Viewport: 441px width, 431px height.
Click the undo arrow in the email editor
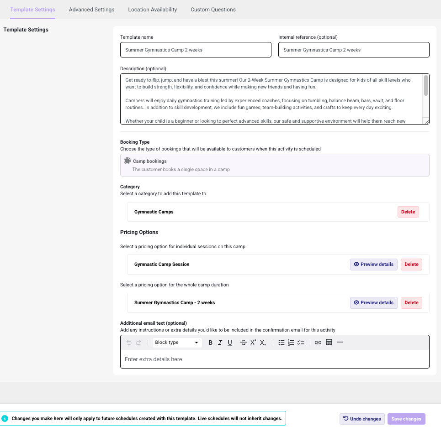click(129, 343)
